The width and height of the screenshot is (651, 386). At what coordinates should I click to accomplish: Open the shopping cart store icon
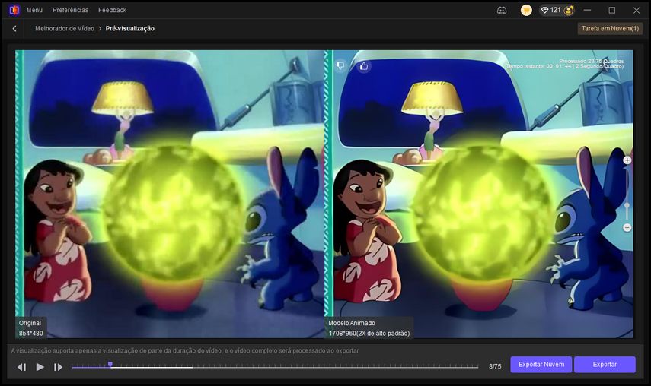pyautogui.click(x=526, y=10)
